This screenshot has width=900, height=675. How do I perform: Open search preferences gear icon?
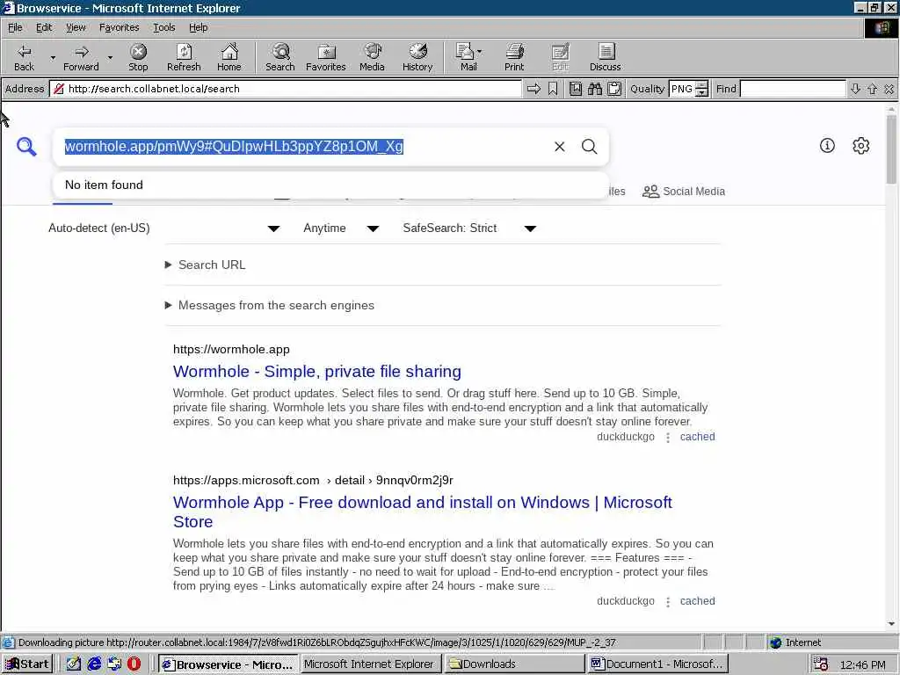[861, 146]
